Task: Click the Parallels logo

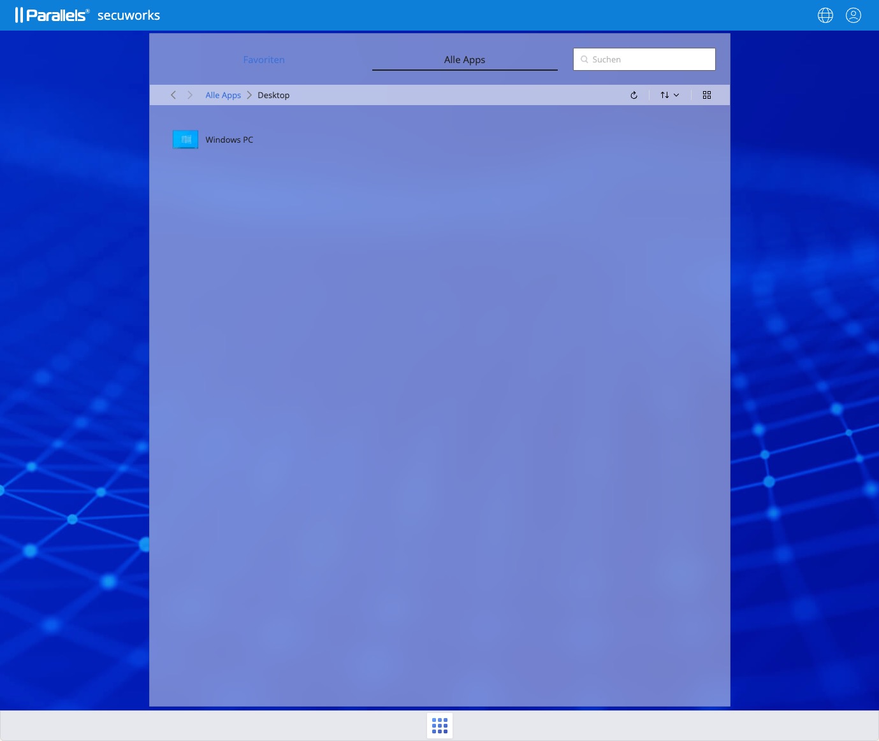Action: 52,15
